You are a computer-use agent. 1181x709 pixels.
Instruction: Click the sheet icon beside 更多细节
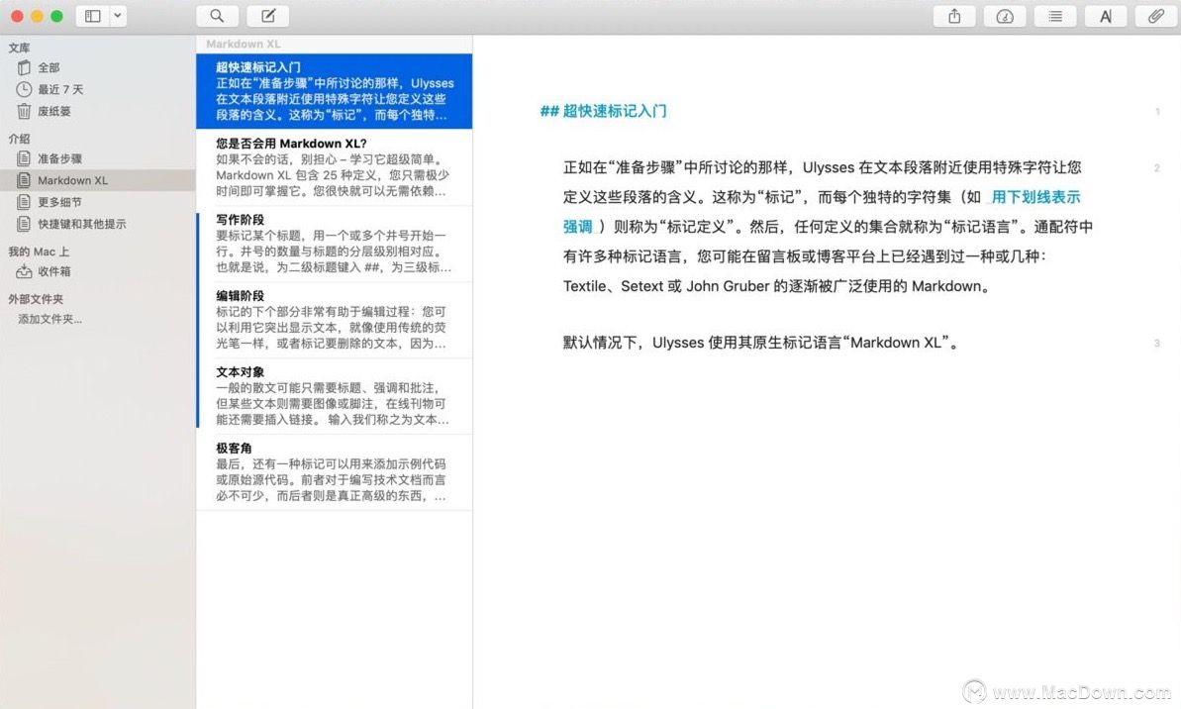point(24,202)
